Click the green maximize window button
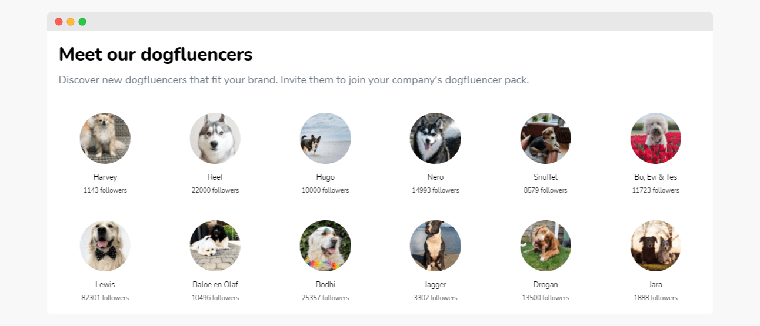 82,22
